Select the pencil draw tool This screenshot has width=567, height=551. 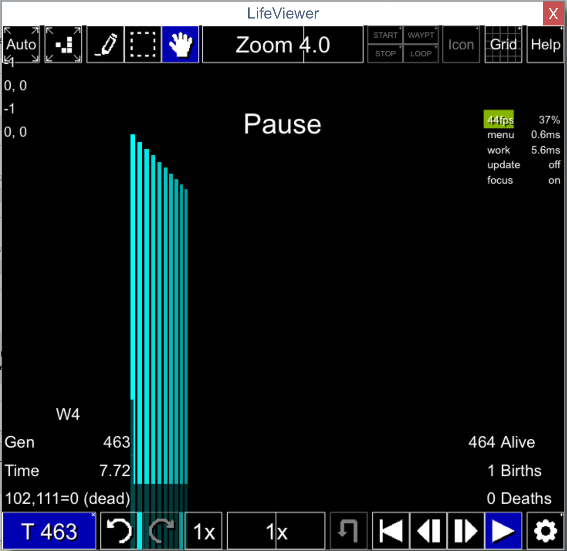click(x=105, y=44)
